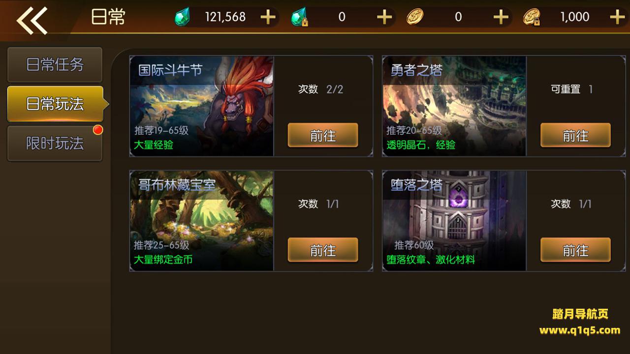The height and width of the screenshot is (354, 630).
Task: Open 哥布林藏宝室 forest artwork thumbnail
Action: (202, 221)
